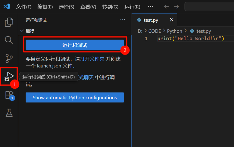Go back using the left arrow
234x147 pixels.
click(166, 7)
